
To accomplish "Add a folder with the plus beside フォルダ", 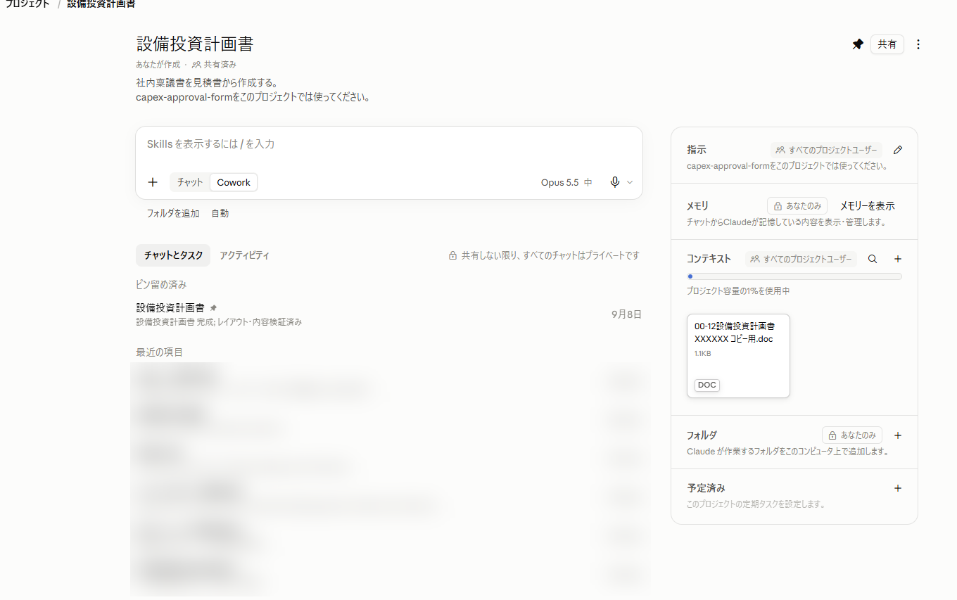I will coord(898,435).
